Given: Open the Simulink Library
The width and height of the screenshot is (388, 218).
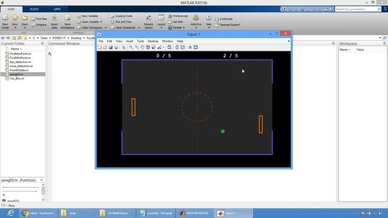Looking at the screenshot, I should (x=149, y=22).
